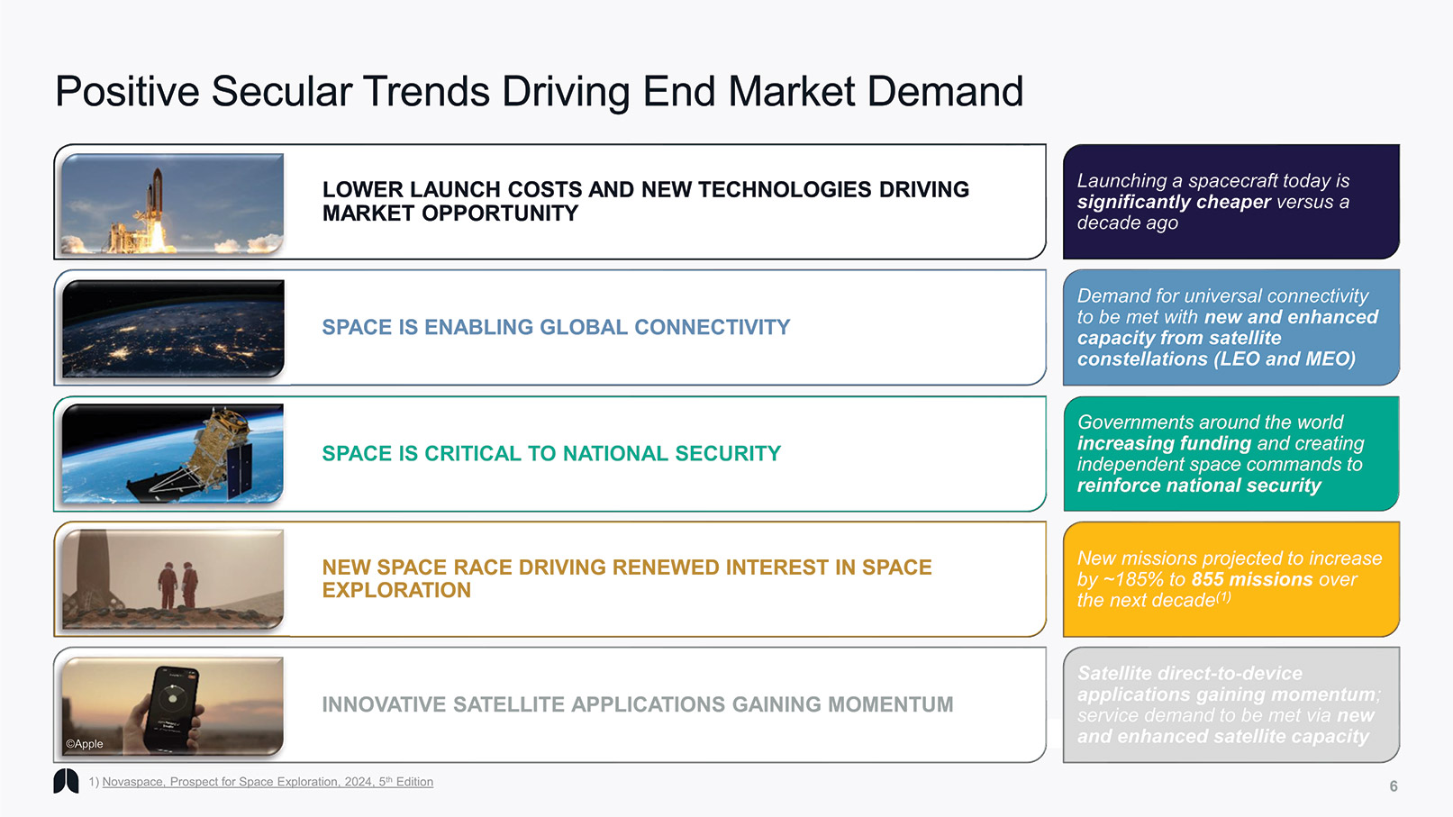Viewport: 1453px width, 817px height.
Task: Click the green 'increasing funding' callout box
Action: click(x=1231, y=453)
